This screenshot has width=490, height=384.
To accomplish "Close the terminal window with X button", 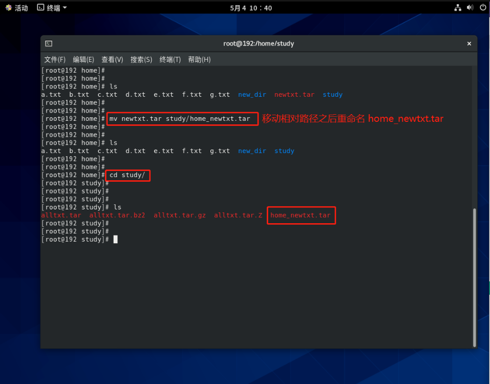I will (x=468, y=44).
